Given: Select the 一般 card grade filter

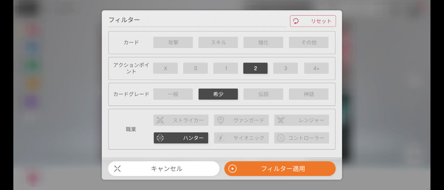Looking at the screenshot, I should [x=173, y=94].
